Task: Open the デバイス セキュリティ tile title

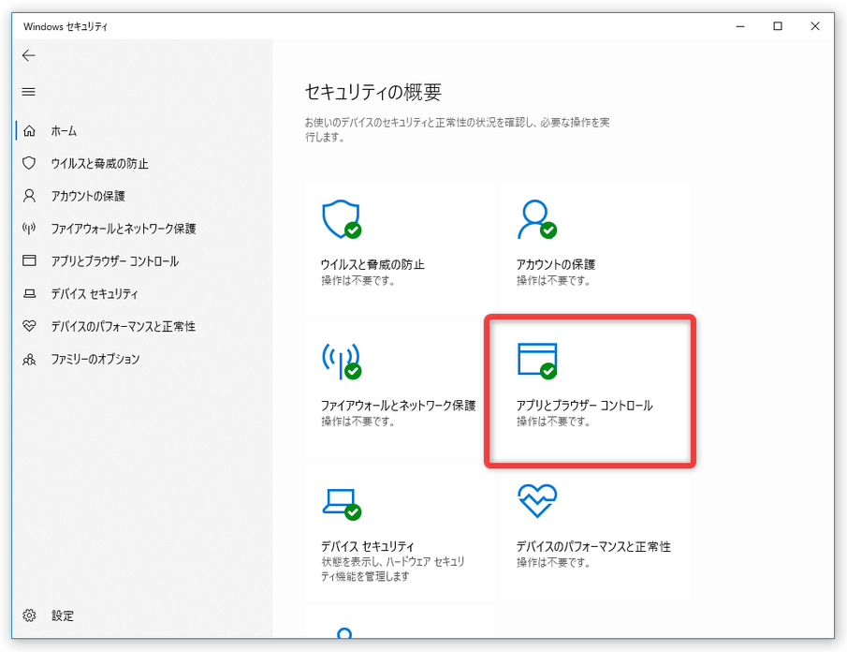Action: [x=367, y=546]
